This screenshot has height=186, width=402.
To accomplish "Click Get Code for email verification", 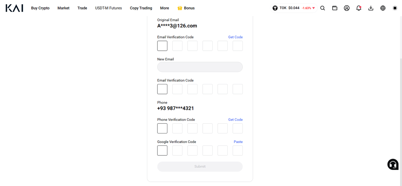I will (235, 37).
